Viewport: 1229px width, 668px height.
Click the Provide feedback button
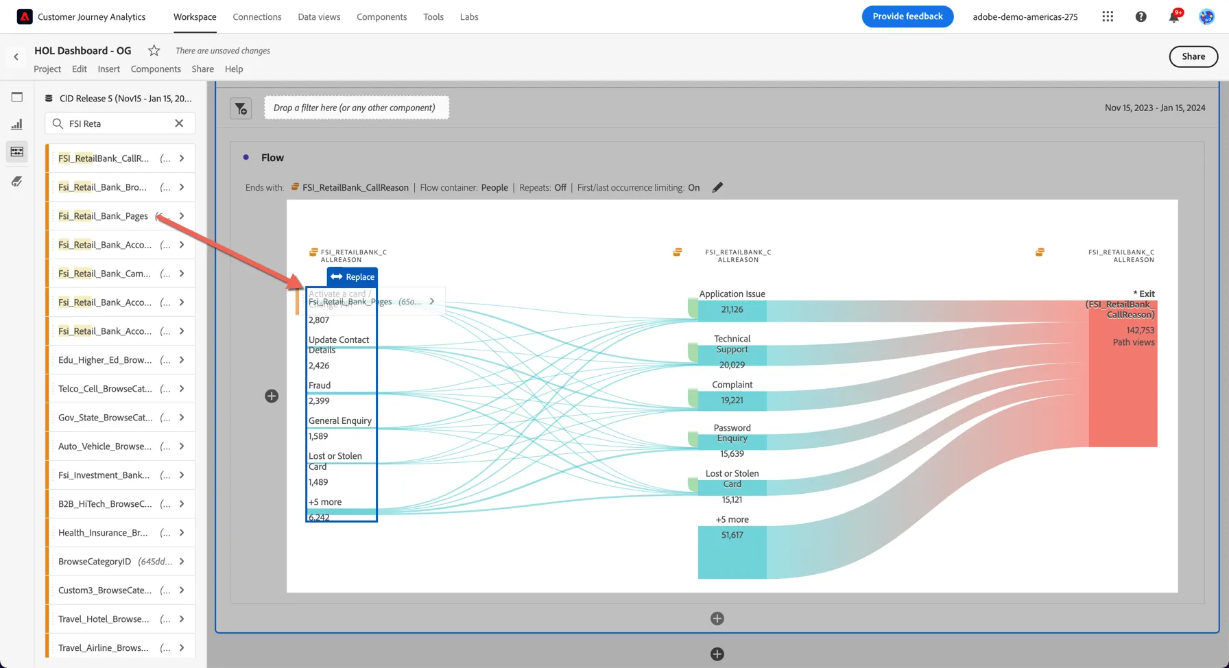tap(907, 16)
